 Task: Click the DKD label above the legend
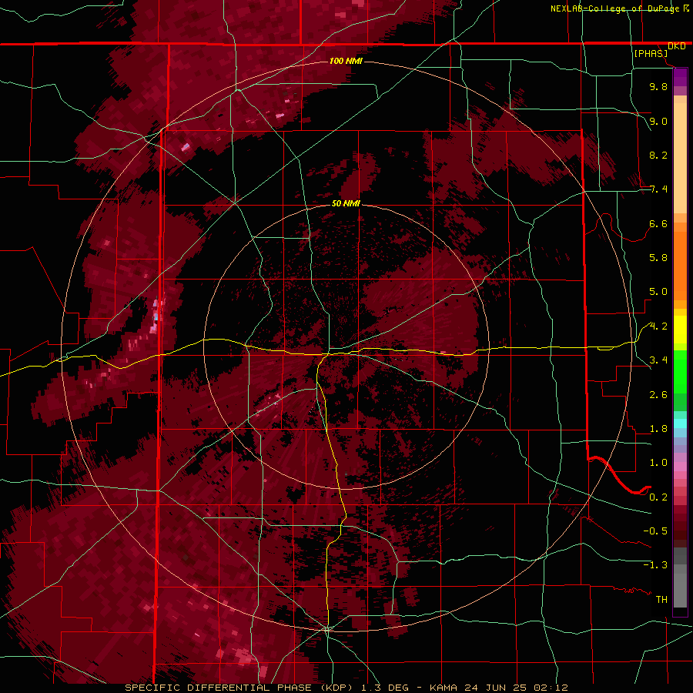pyautogui.click(x=676, y=45)
